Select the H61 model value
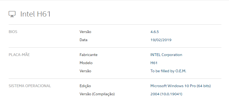Image resolution: width=229 pixels, height=105 pixels. [154, 63]
